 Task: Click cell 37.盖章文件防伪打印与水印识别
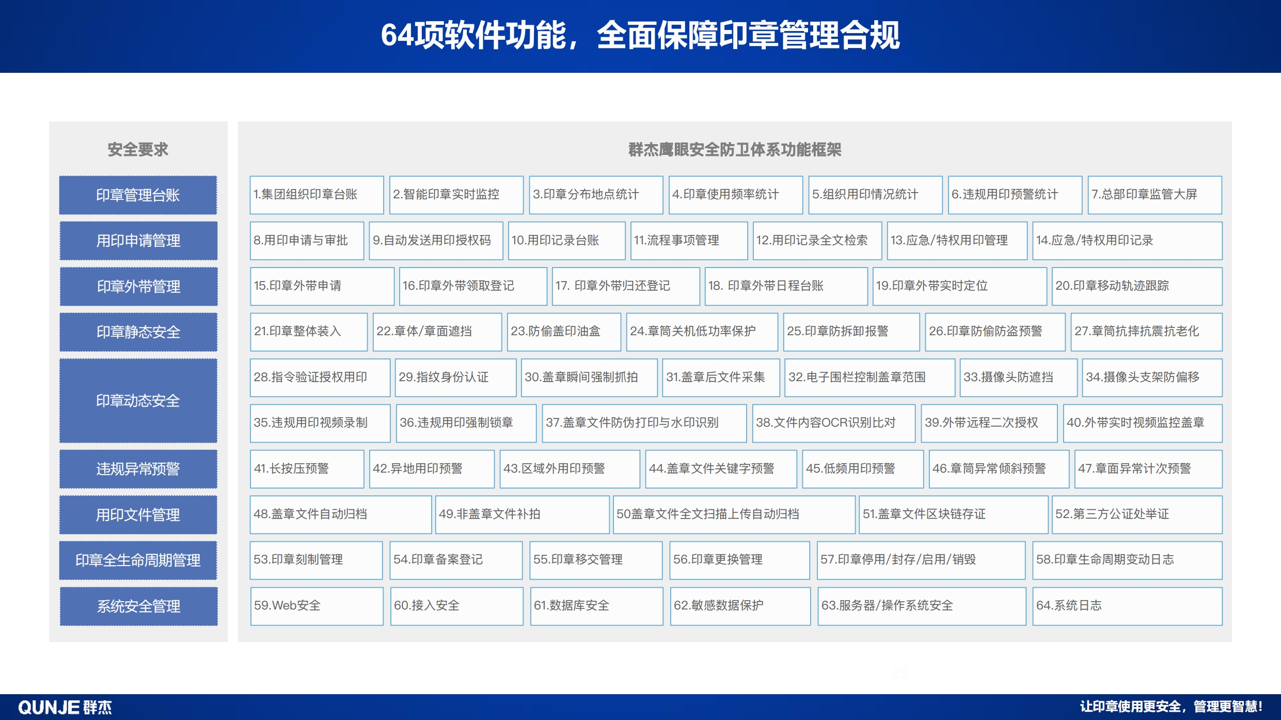[x=644, y=424]
